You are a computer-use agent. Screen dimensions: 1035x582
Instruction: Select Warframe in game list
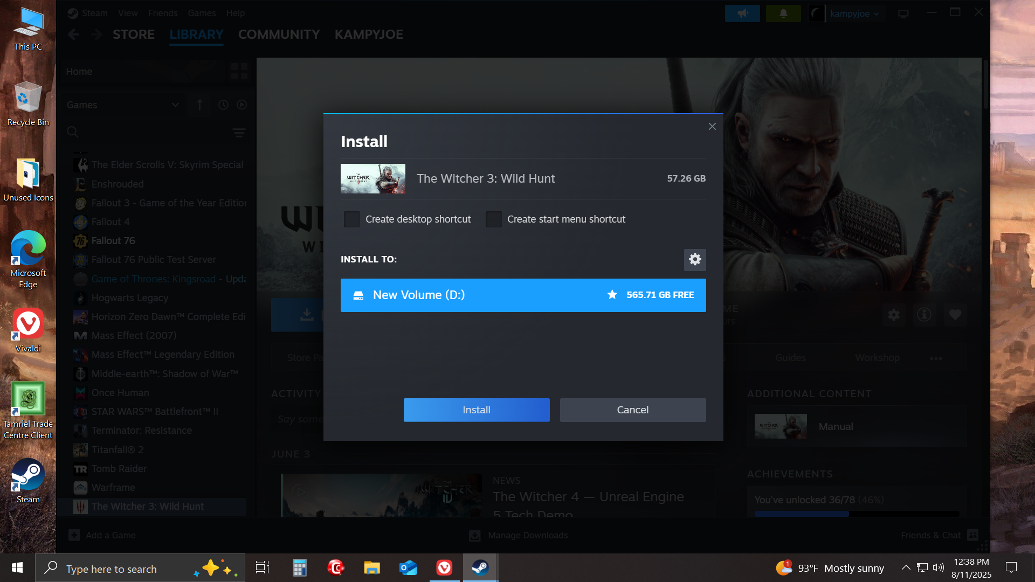click(113, 488)
